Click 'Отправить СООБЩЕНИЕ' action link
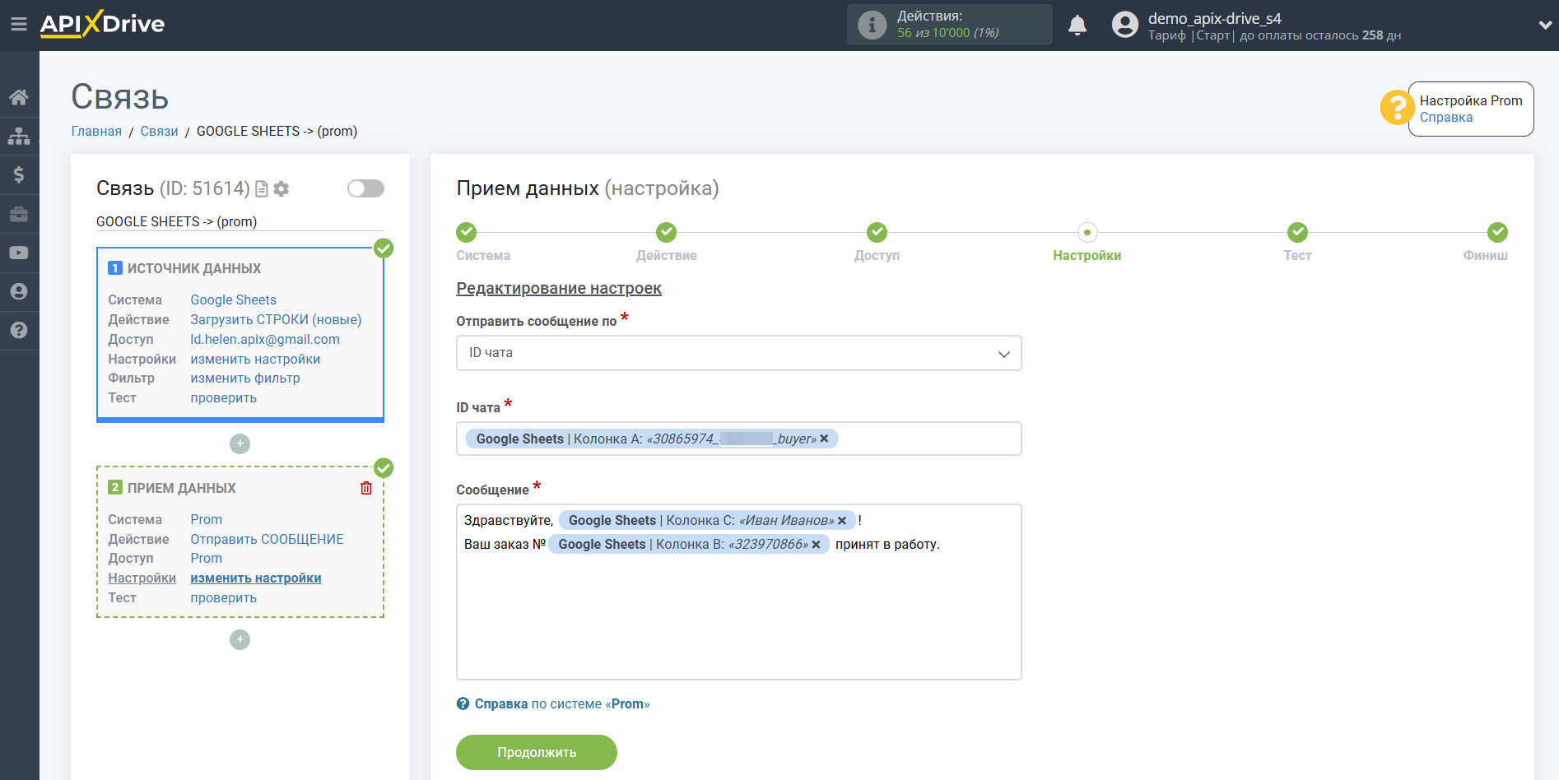 268,540
